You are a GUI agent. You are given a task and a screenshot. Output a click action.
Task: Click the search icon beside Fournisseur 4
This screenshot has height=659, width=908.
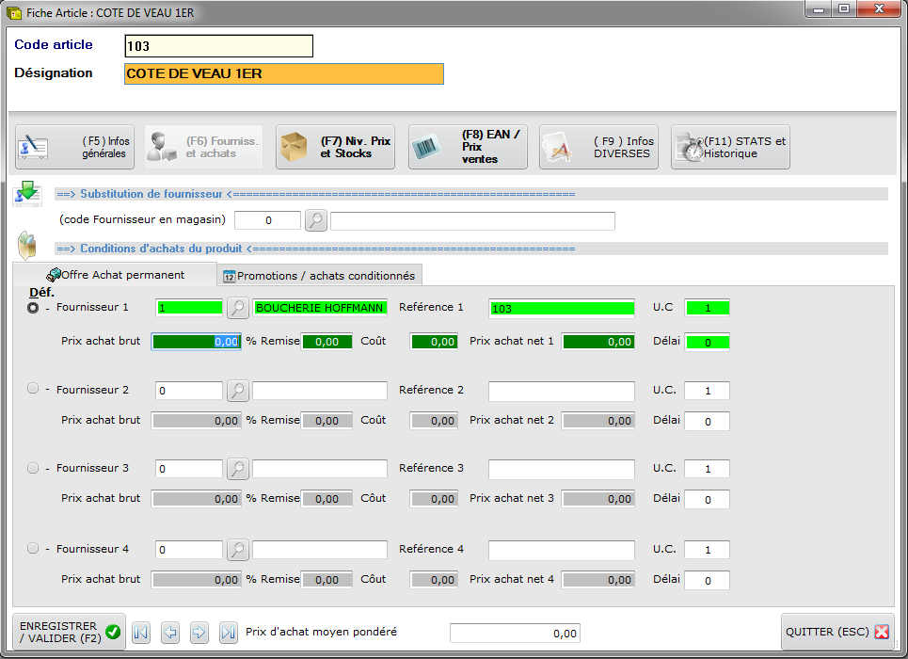click(x=238, y=549)
